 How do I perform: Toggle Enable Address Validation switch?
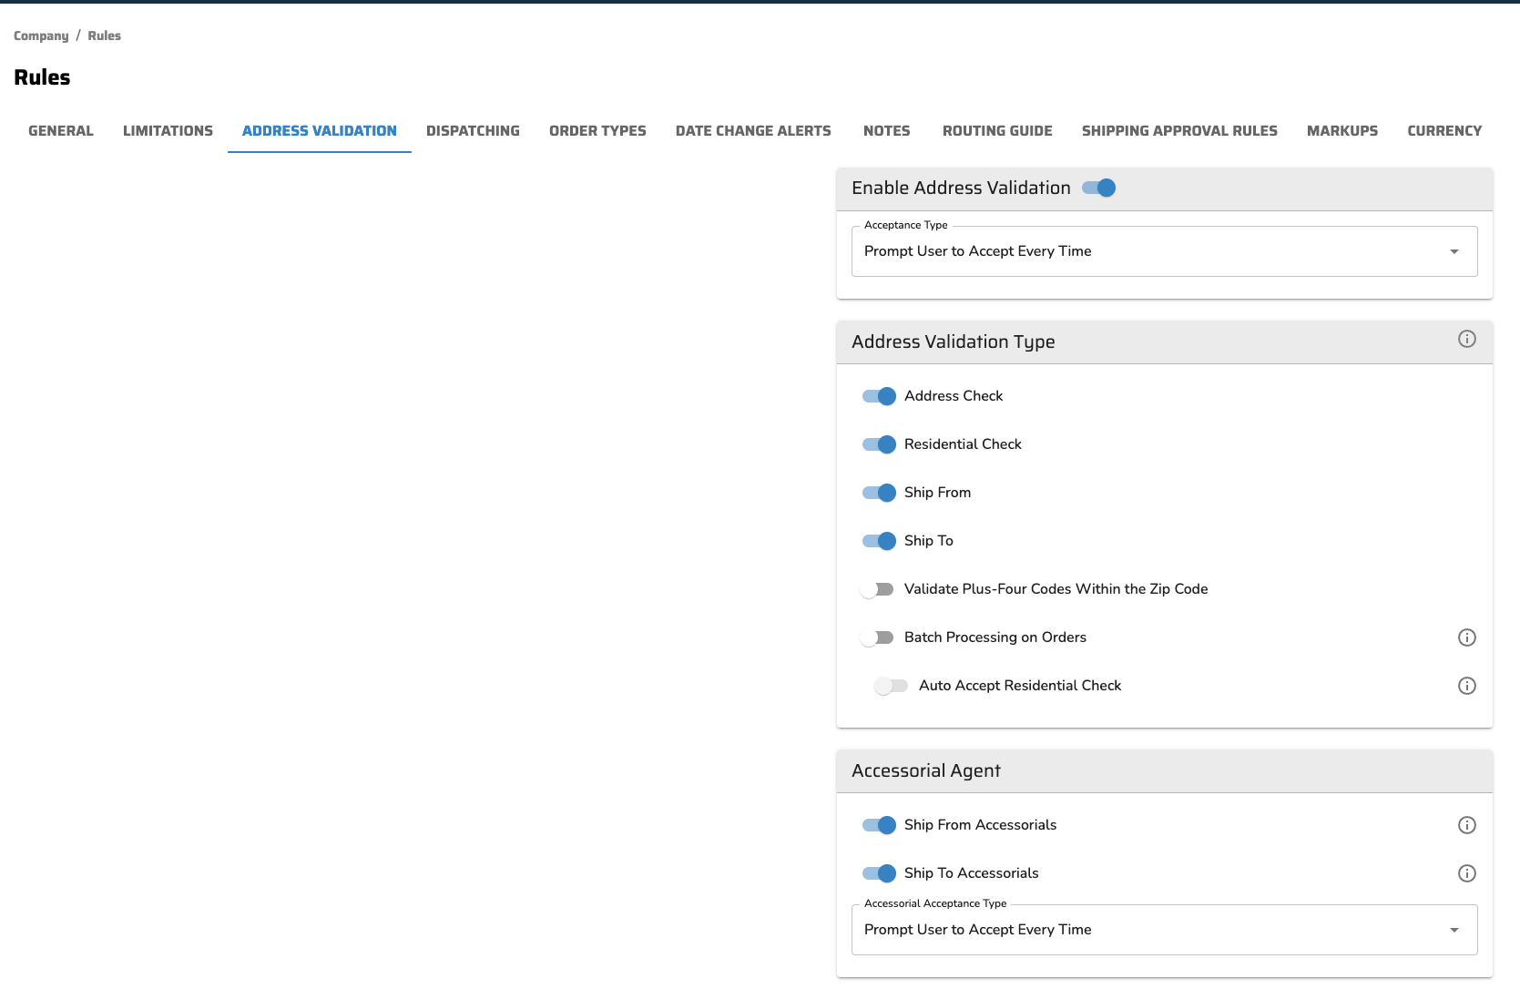(x=1099, y=188)
